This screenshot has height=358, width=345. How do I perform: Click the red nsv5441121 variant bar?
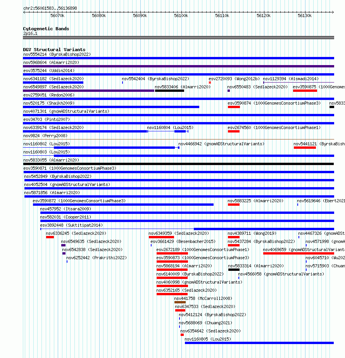coord(305,148)
